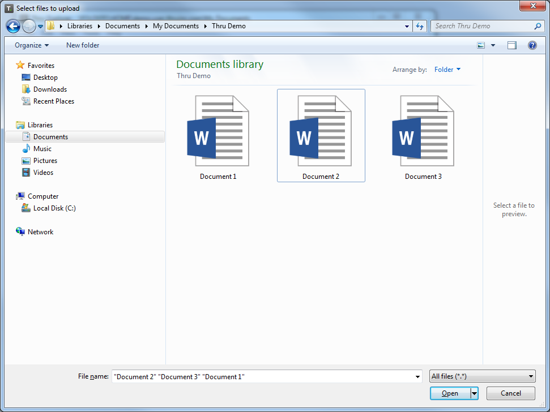550x412 pixels.
Task: Click the Document 1 file name label
Action: click(x=218, y=177)
